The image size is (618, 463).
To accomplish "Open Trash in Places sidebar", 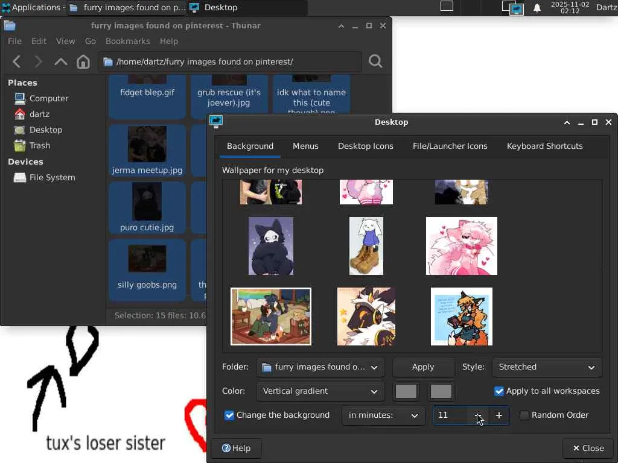I will click(x=32, y=145).
